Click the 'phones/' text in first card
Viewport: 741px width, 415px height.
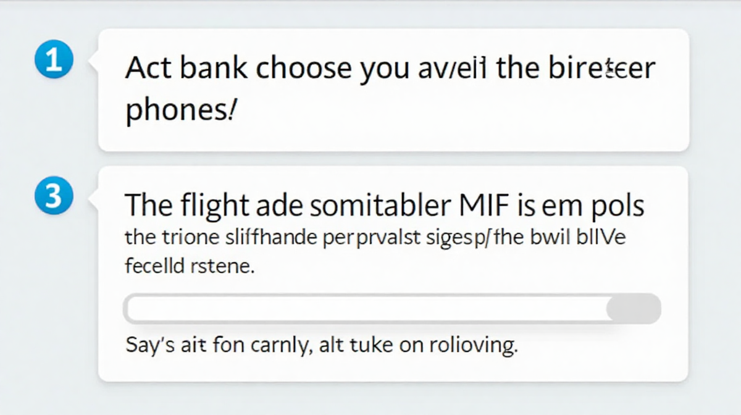pos(180,112)
